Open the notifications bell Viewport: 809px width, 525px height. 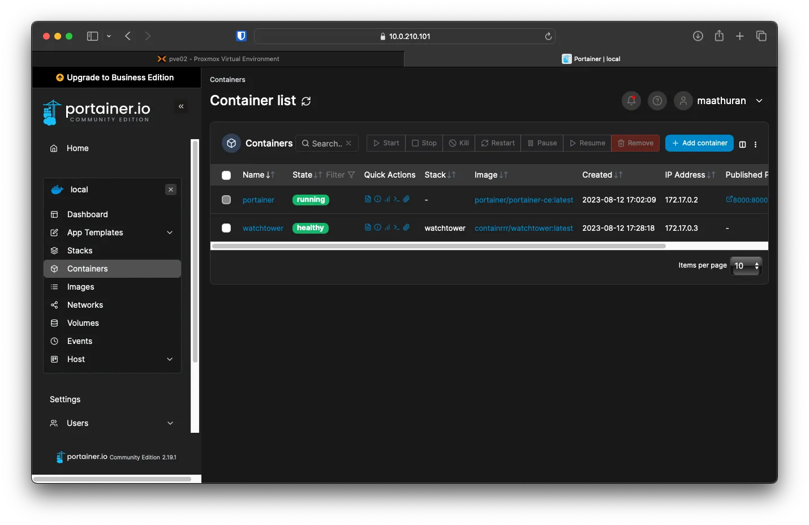(631, 101)
